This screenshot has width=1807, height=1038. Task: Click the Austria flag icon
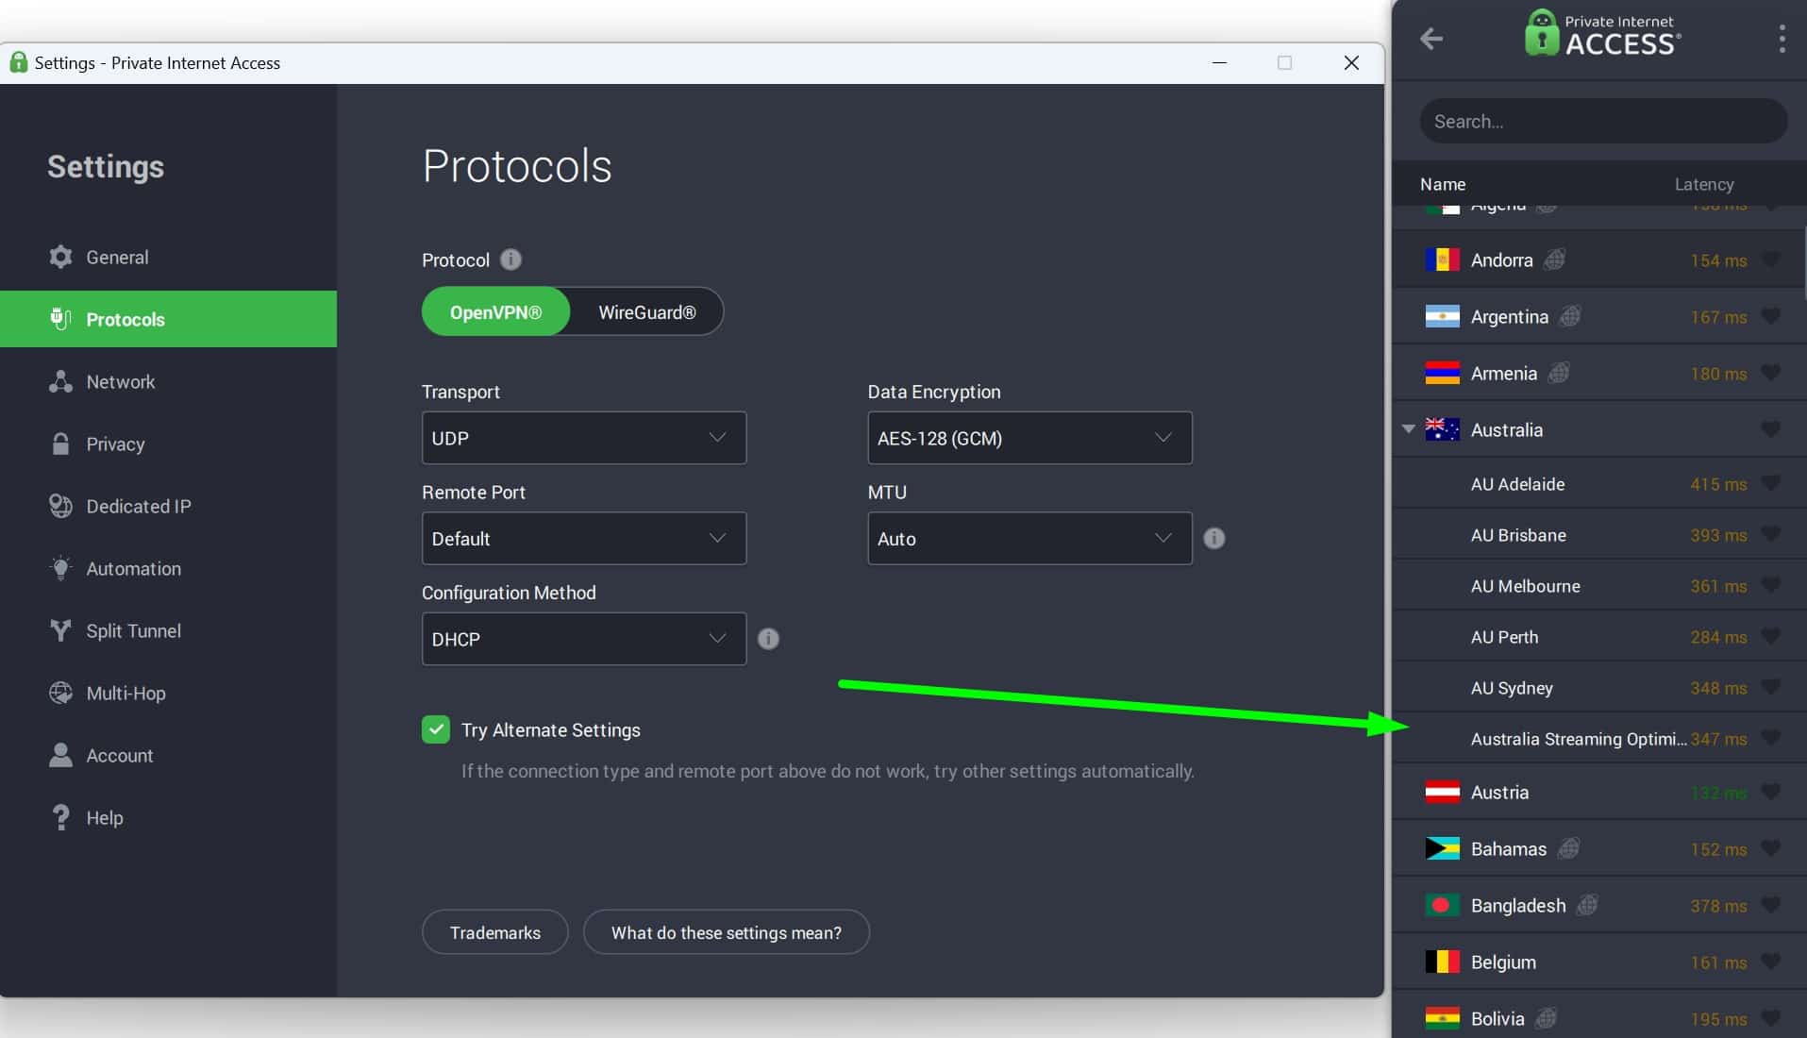[1442, 792]
